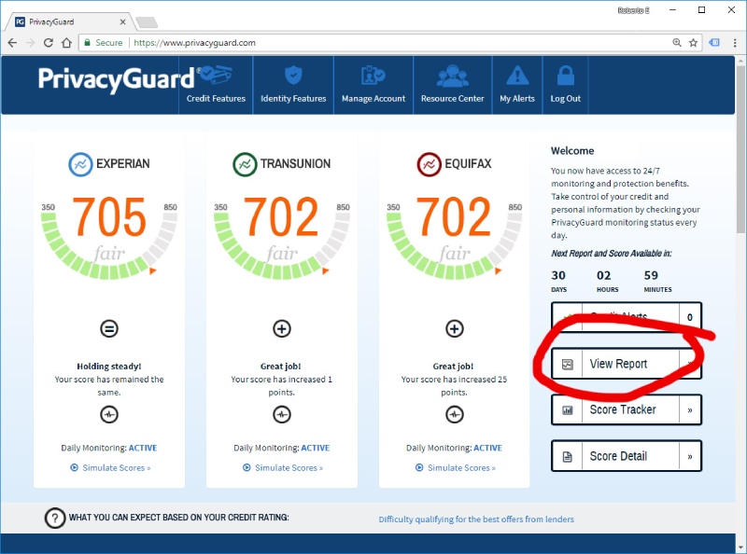Click the pulse monitoring icon in Experian card

(x=109, y=414)
